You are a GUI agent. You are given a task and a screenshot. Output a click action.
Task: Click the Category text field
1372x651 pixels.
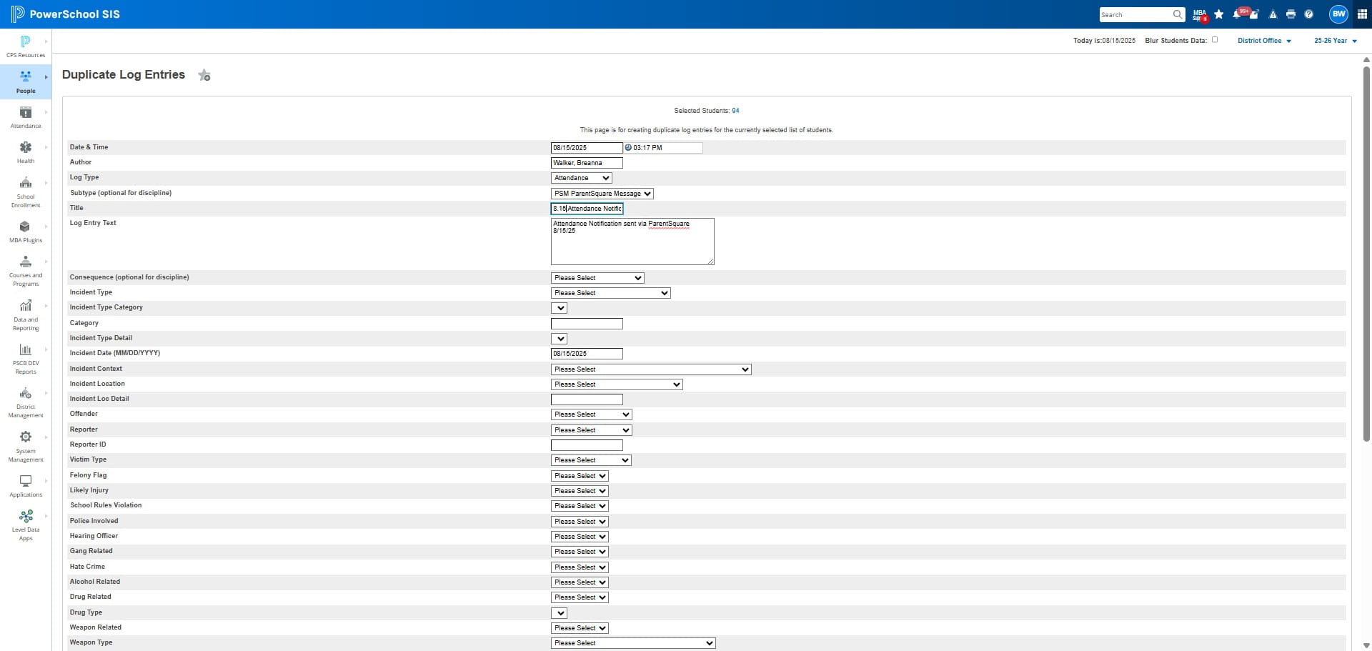pyautogui.click(x=587, y=324)
